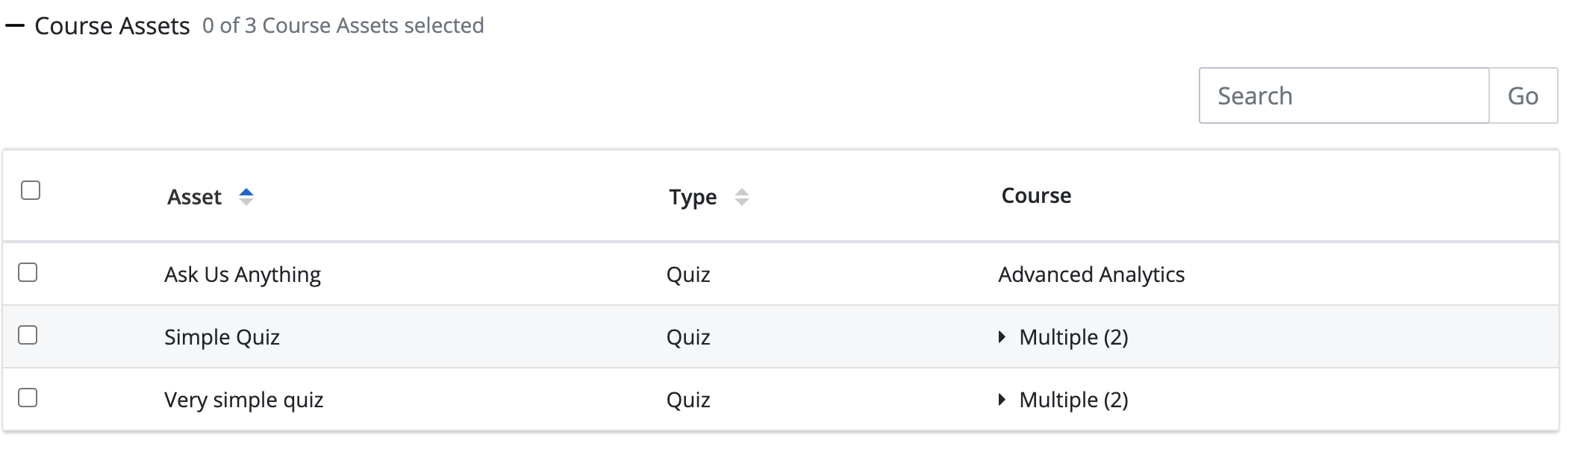The image size is (1578, 452).
Task: Toggle the select-all checkbox in header
Action: pyautogui.click(x=31, y=190)
